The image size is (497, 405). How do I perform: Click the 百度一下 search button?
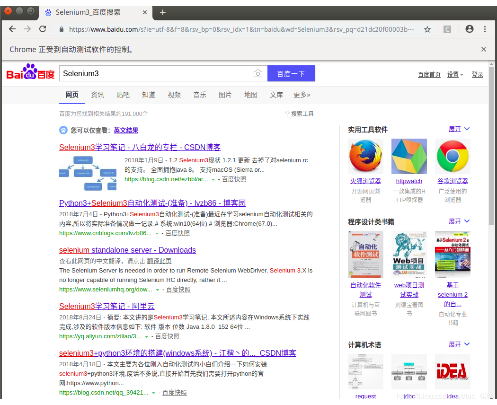(x=291, y=73)
